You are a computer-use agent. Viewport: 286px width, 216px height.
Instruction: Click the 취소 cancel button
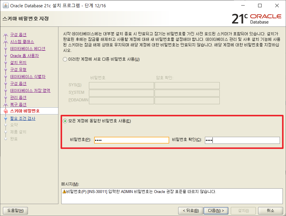270,211
